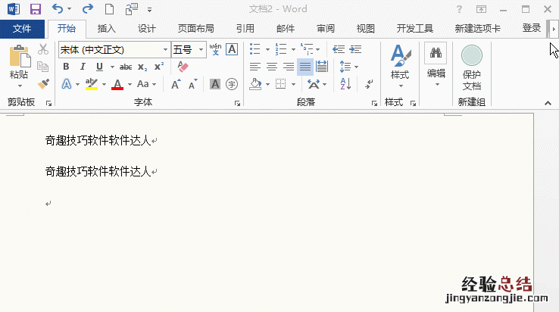Apply bulleted list

point(255,49)
